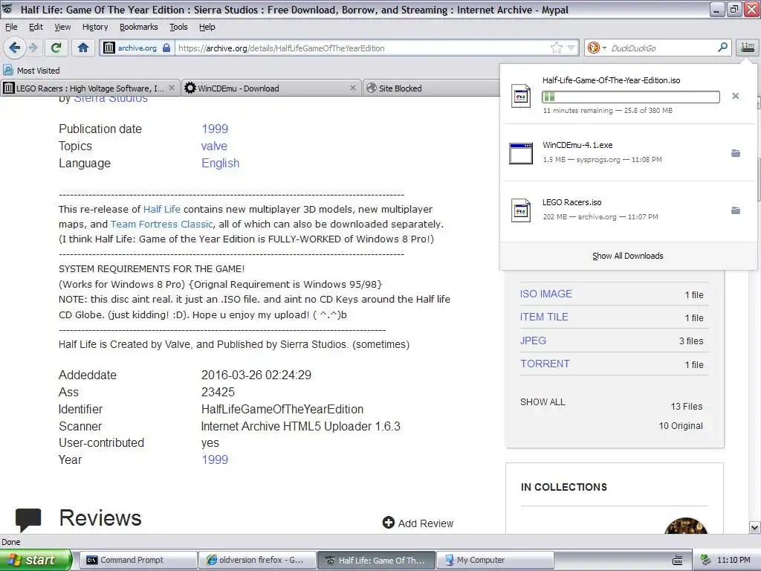The height and width of the screenshot is (571, 761).
Task: Open the Edit menu
Action: pyautogui.click(x=36, y=27)
